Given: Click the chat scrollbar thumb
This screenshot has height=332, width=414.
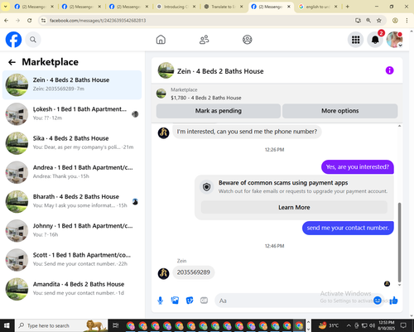Looking at the screenshot, I should (399, 243).
